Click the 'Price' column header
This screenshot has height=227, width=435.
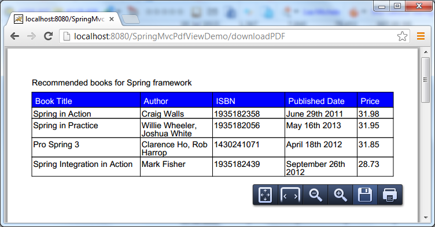click(375, 100)
